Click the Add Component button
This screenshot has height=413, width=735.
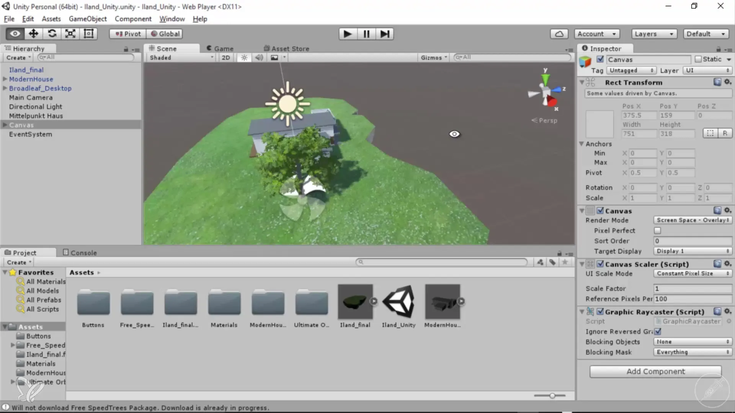pos(655,371)
